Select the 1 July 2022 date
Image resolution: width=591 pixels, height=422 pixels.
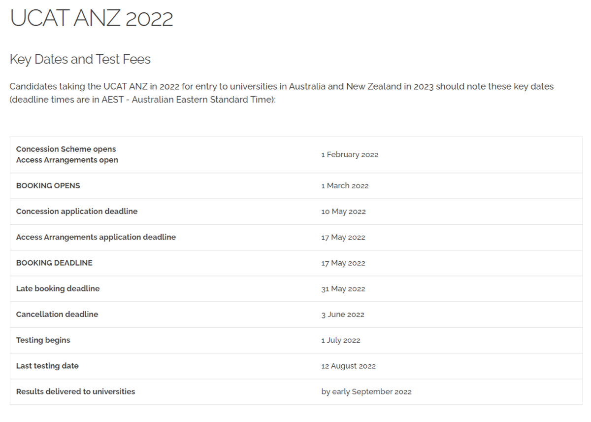click(x=341, y=340)
